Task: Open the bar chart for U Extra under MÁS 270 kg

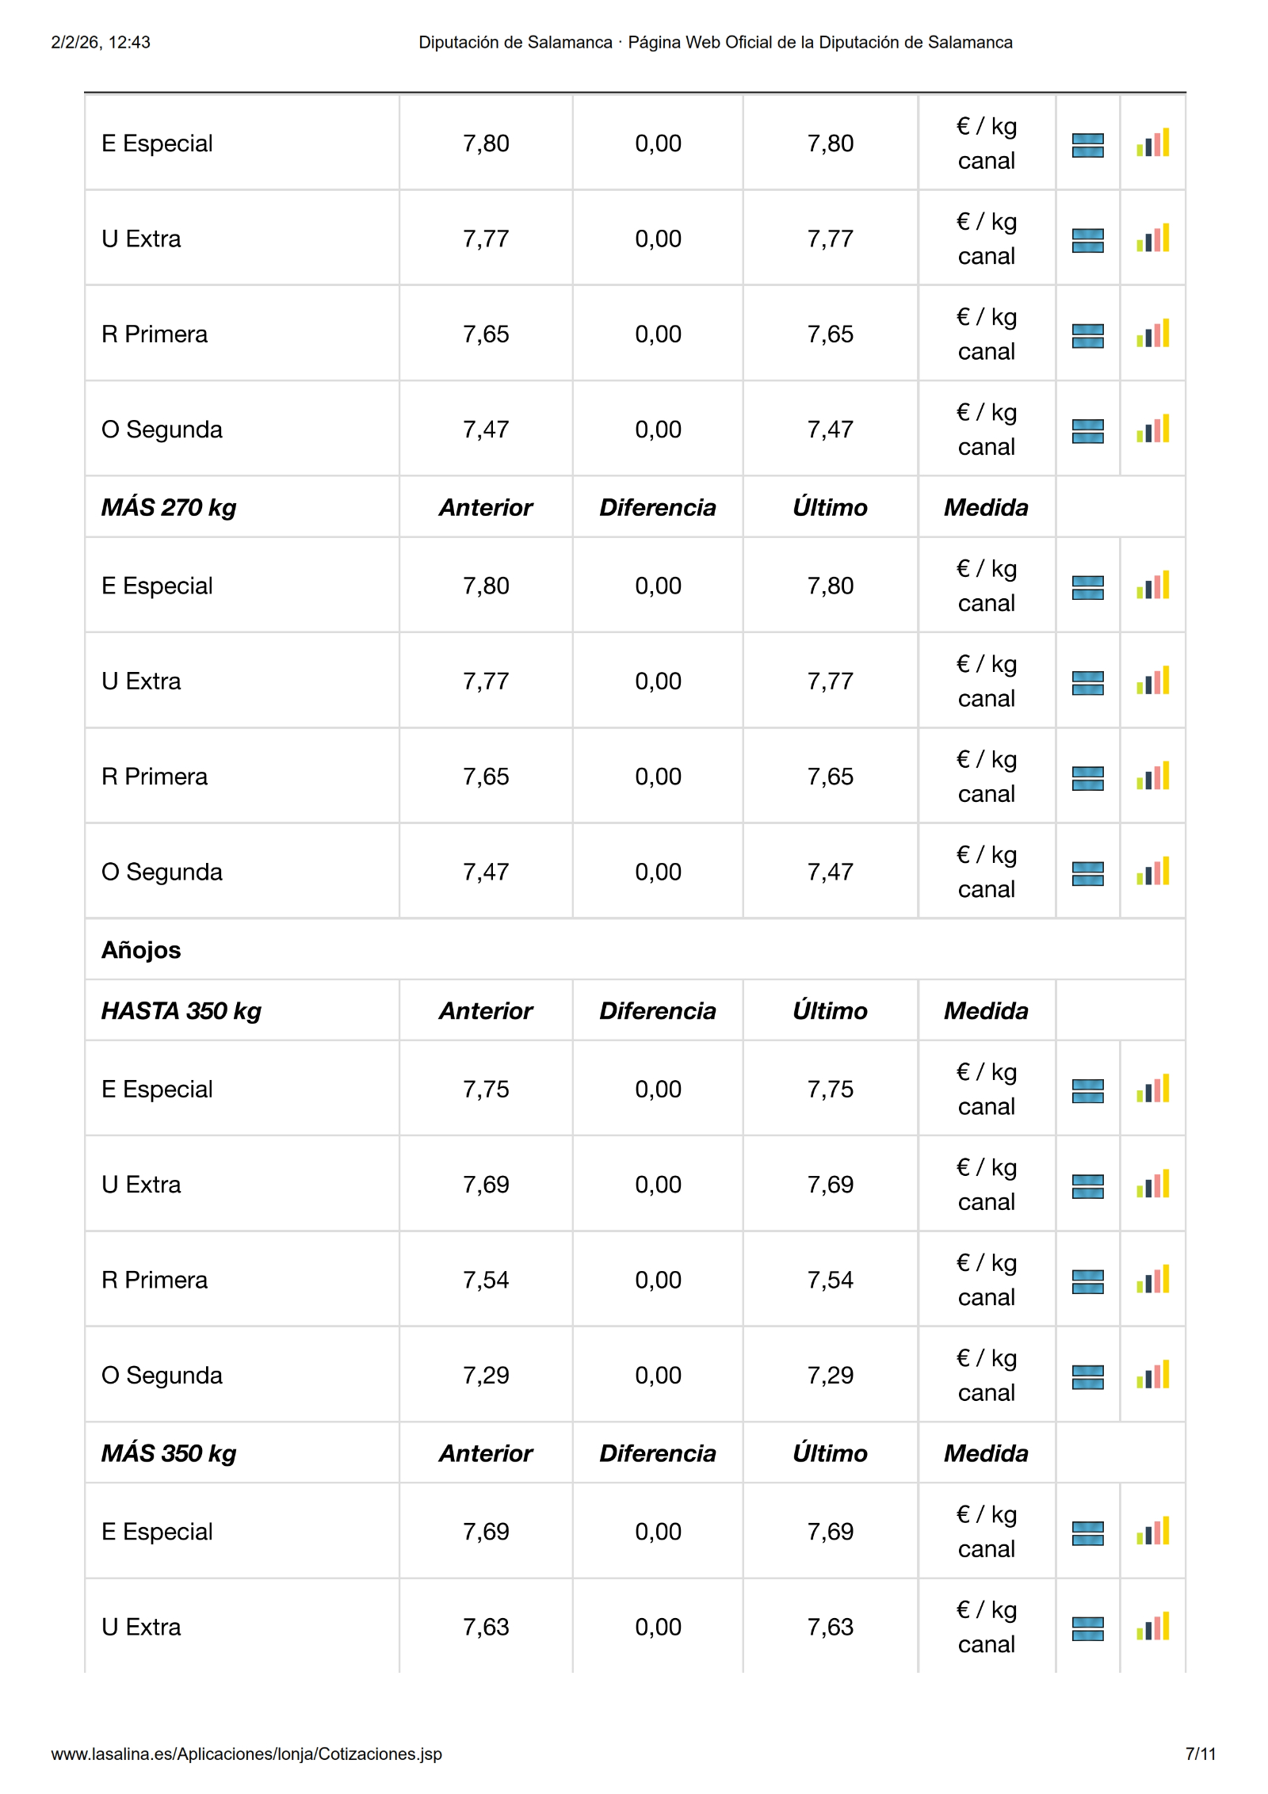Action: coord(1152,681)
